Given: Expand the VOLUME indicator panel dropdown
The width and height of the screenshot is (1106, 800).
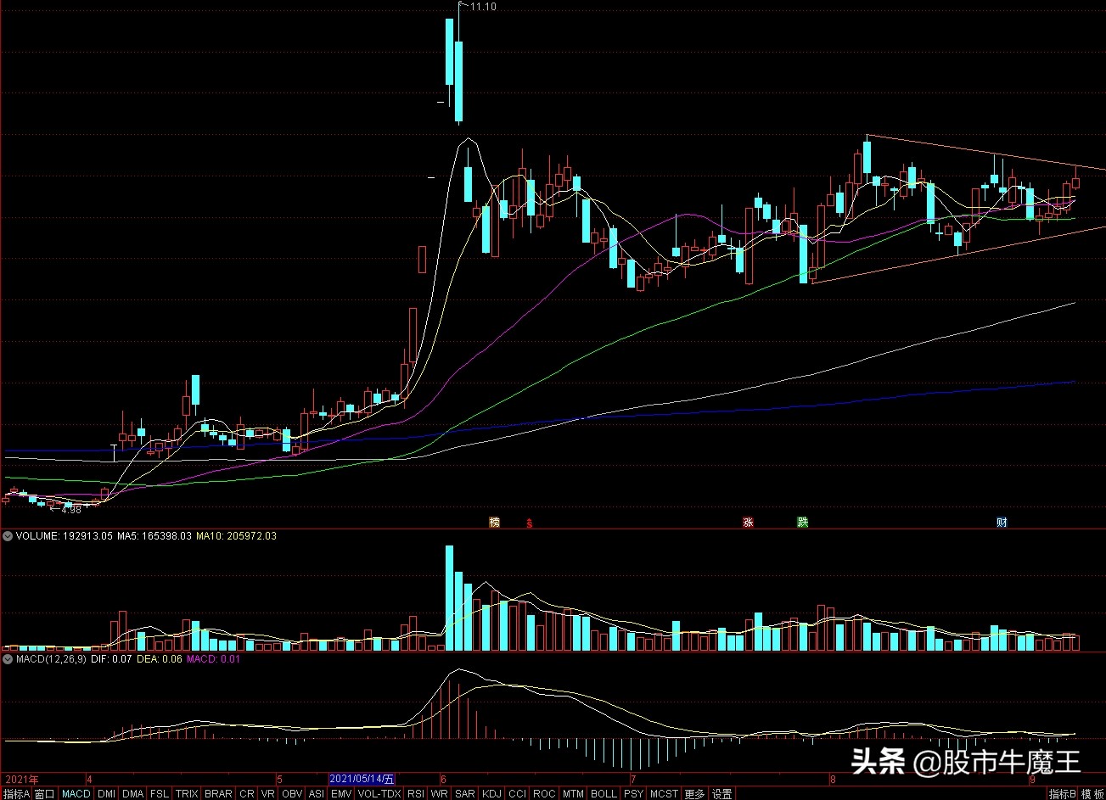Looking at the screenshot, I should pos(8,536).
